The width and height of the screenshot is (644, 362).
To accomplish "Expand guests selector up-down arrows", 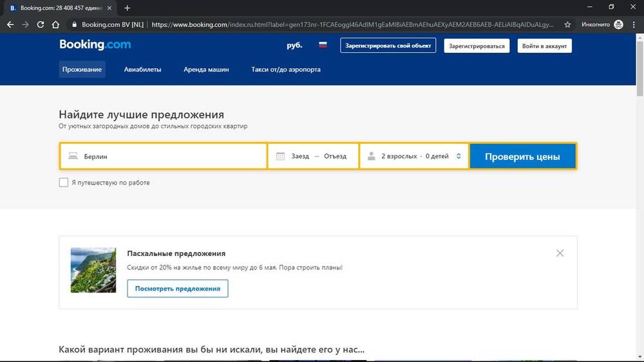I will point(459,156).
